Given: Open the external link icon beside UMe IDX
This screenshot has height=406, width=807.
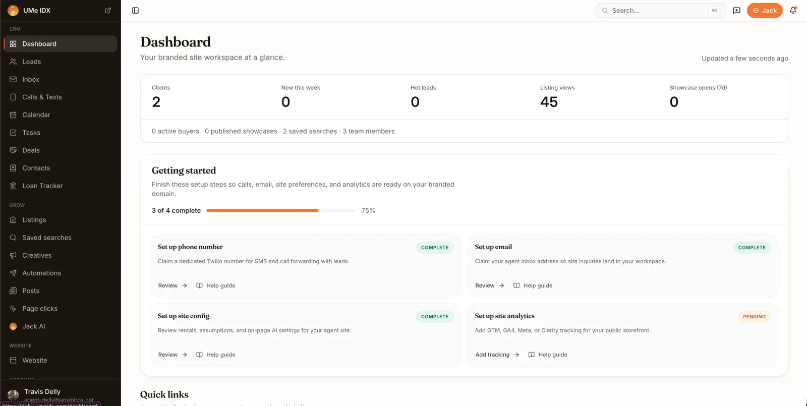Looking at the screenshot, I should coord(107,11).
